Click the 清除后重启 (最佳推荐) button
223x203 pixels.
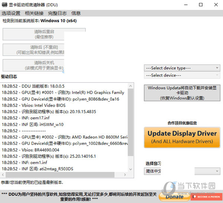(44, 34)
